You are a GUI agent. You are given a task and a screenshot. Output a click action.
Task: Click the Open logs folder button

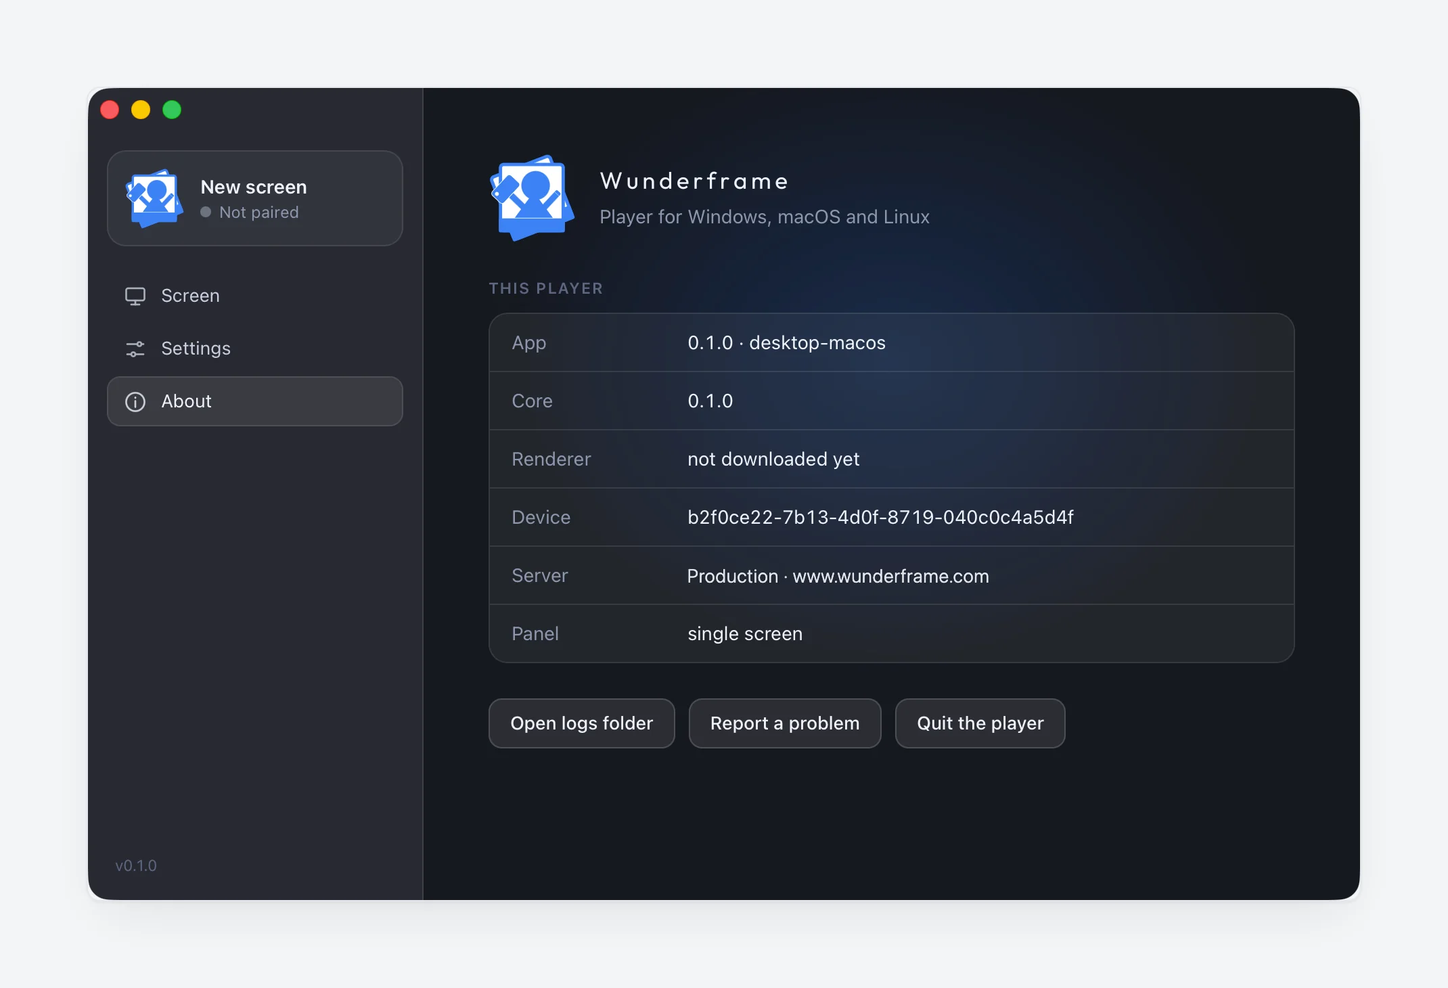pos(582,723)
